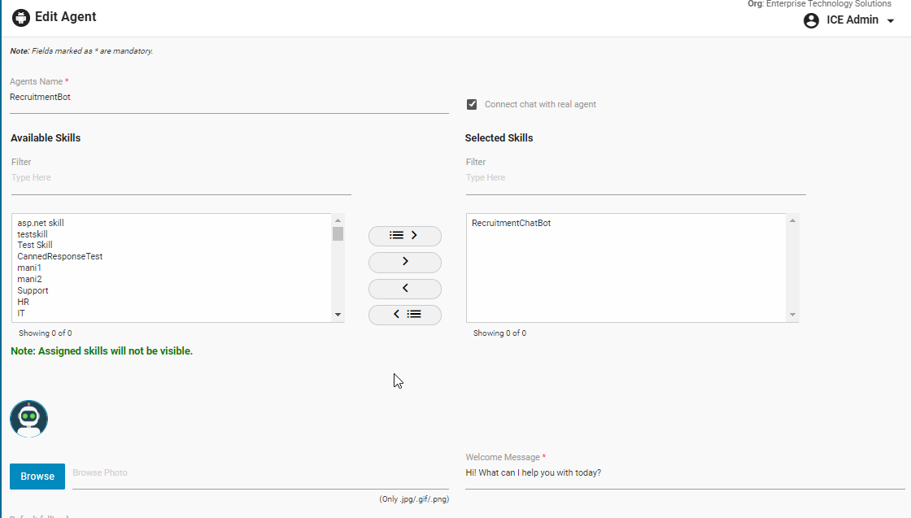Screen dimensions: 911x518
Task: Select CannedResponseTest from Available Skills
Action: click(60, 256)
